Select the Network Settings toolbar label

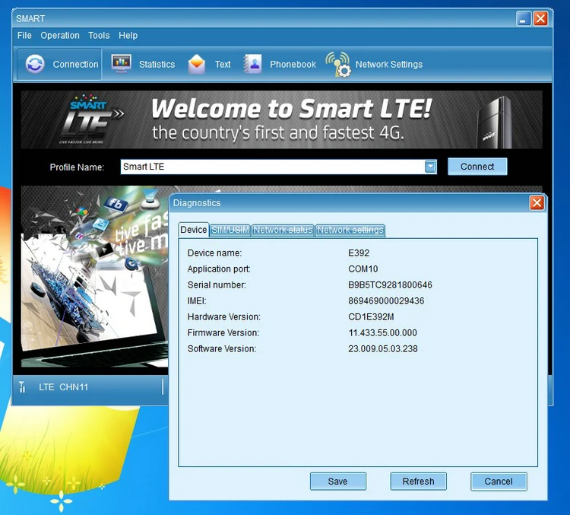pyautogui.click(x=389, y=65)
